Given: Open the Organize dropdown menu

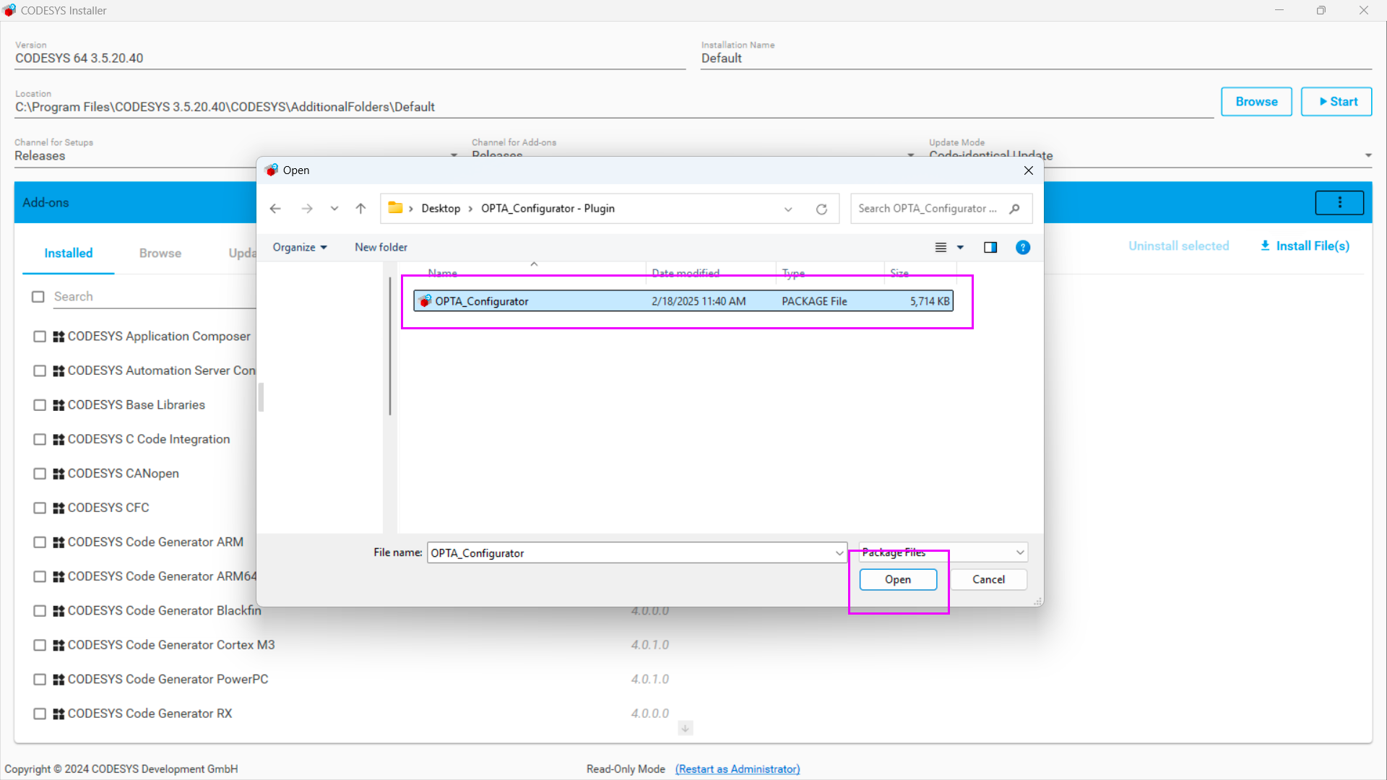Looking at the screenshot, I should coord(300,248).
